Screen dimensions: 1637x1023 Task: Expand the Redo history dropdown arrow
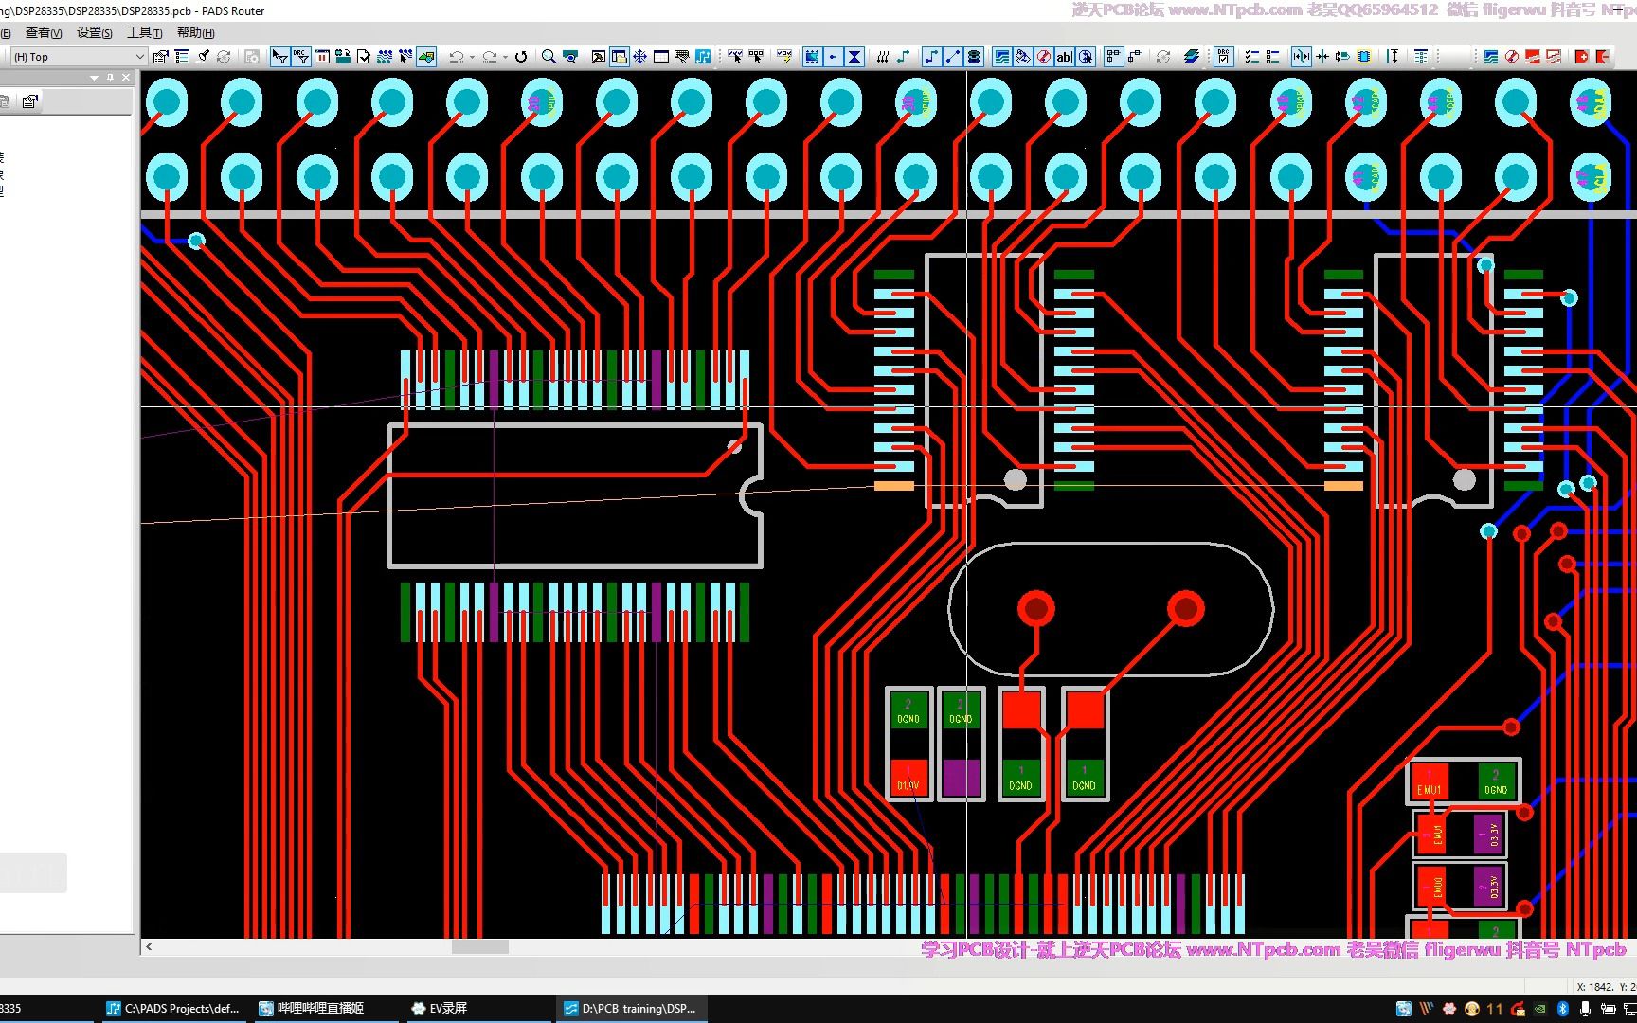tap(506, 57)
